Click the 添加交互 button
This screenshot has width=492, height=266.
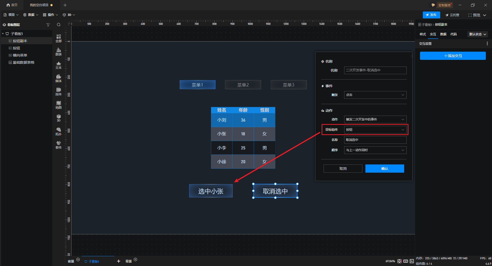click(x=453, y=56)
